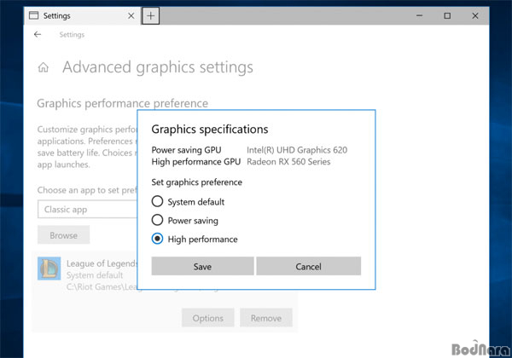
Task: Open the Classic app dropdown
Action: pos(88,210)
